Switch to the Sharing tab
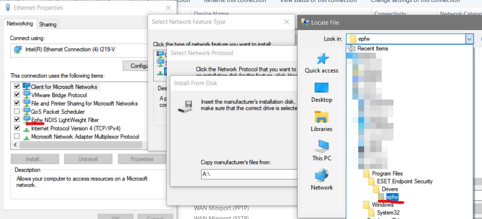 pos(47,24)
